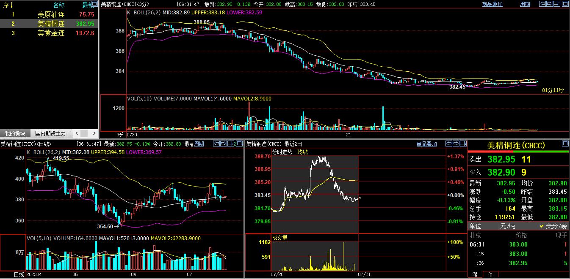This screenshot has height=279, width=570.
Task: Click left arrow icon in daily chart header
Action: point(216,144)
